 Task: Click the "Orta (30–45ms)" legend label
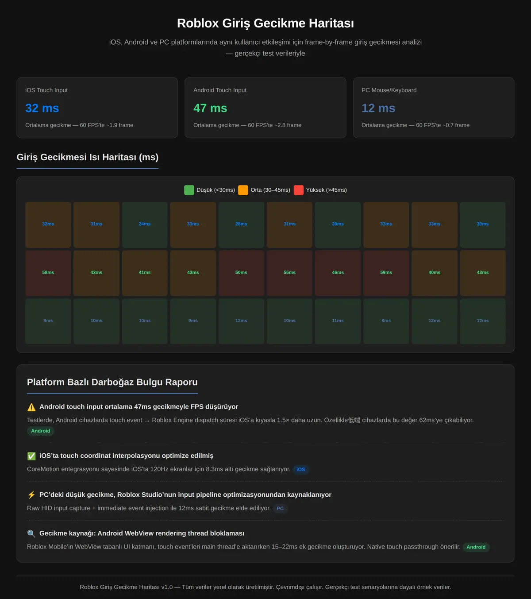(x=270, y=190)
